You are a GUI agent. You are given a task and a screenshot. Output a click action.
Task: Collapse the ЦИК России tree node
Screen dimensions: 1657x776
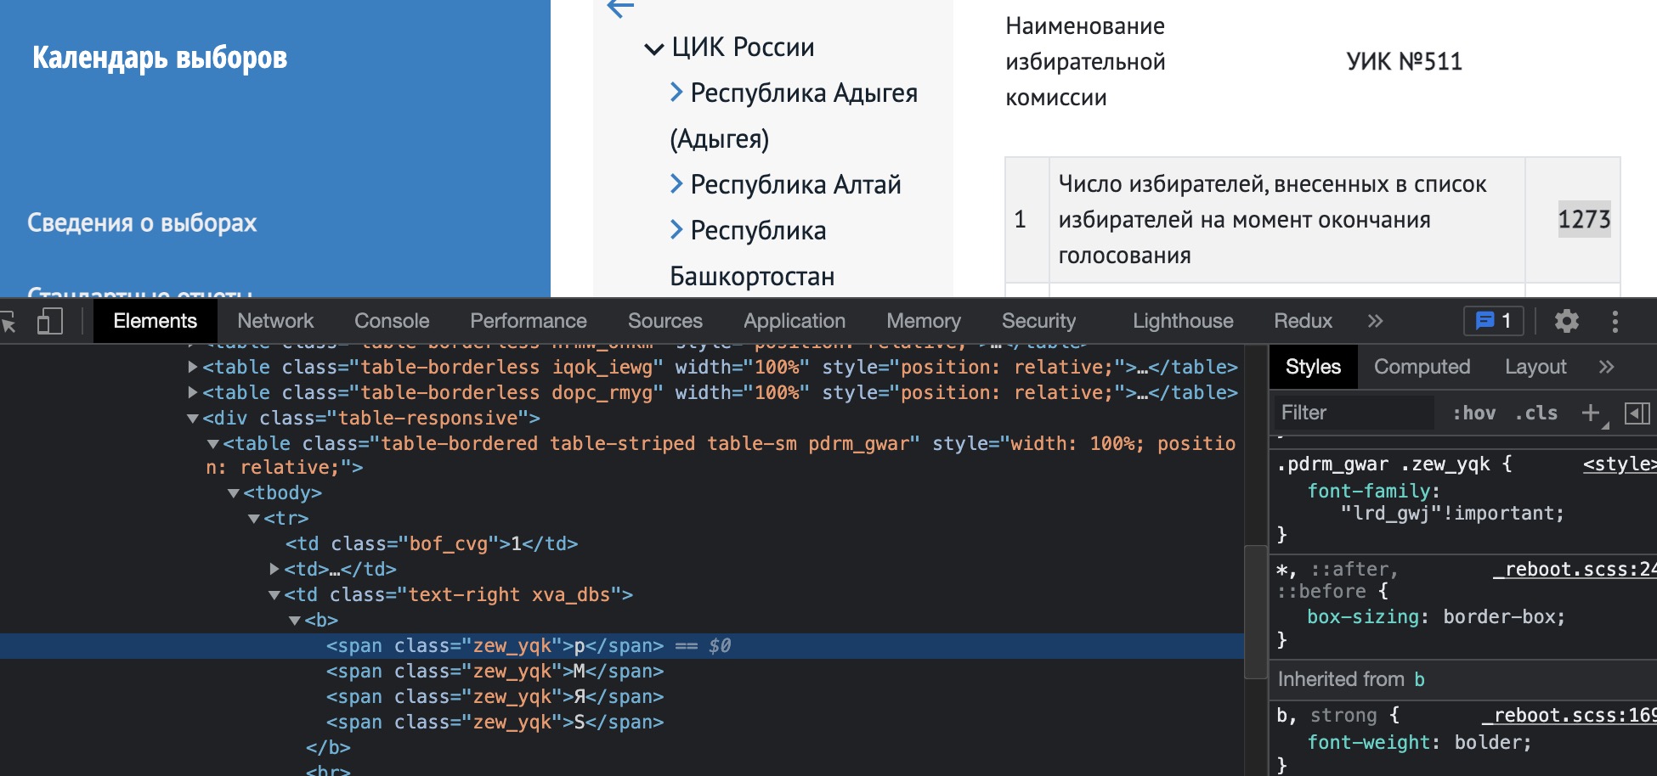tap(653, 48)
